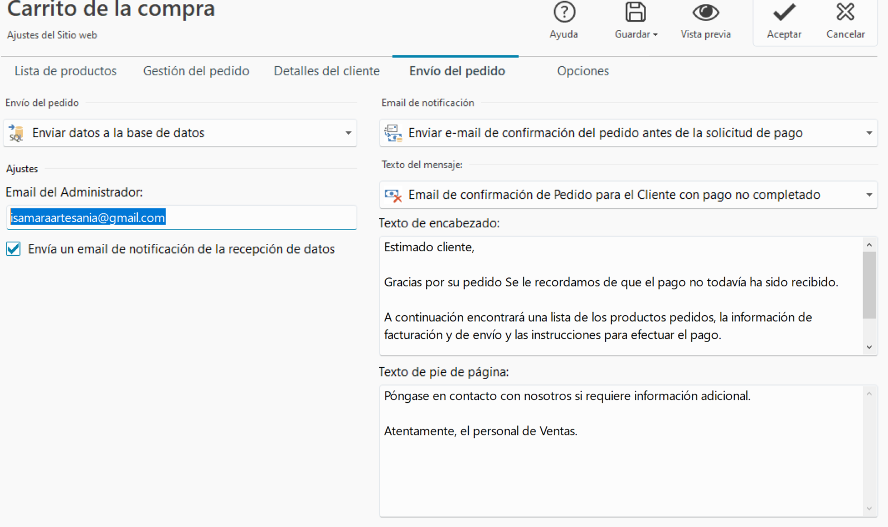Click the 'Póngase en contacto con nosotros' line
The width and height of the screenshot is (888, 527).
pos(567,396)
